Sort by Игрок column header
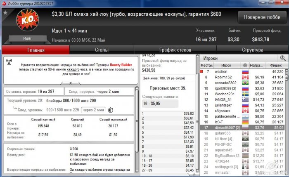This screenshot has width=289, height=177. point(226,65)
